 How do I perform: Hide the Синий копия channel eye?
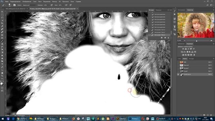[x=178, y=74]
